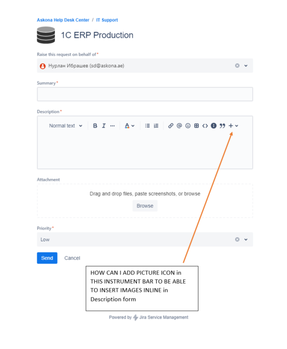The image size is (287, 349).
Task: Click the requester avatar icon
Action: [43, 66]
